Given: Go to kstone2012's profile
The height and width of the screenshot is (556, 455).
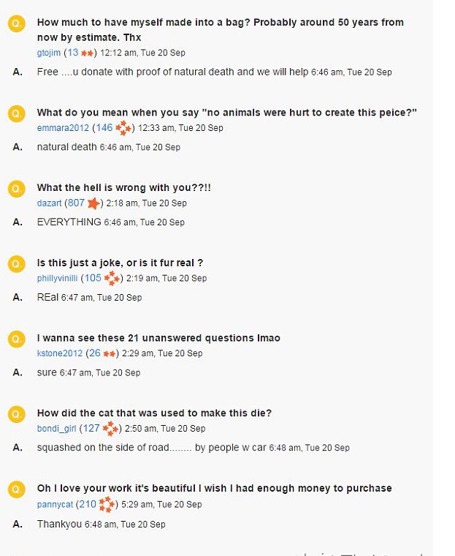Looking at the screenshot, I should (60, 353).
